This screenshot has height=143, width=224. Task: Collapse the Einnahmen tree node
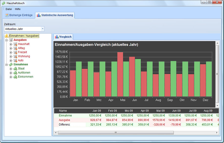(6, 65)
